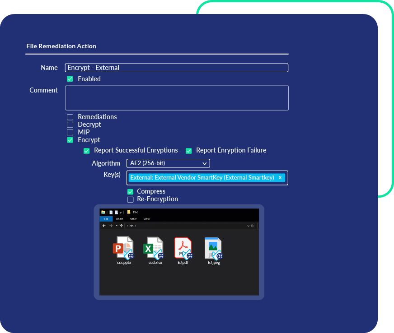Disable the Enabled checkbox
This screenshot has width=394, height=333.
point(70,79)
